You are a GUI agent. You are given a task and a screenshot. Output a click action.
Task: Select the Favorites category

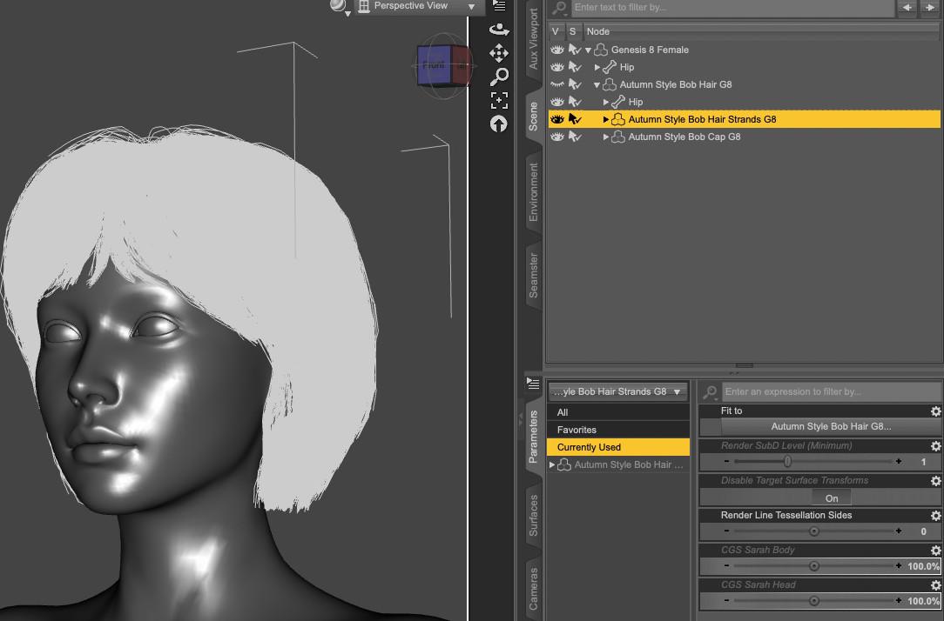click(618, 430)
